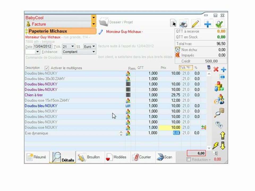255x191 pixels.
Task: Open the Brouillon tab
Action: (x=90, y=157)
